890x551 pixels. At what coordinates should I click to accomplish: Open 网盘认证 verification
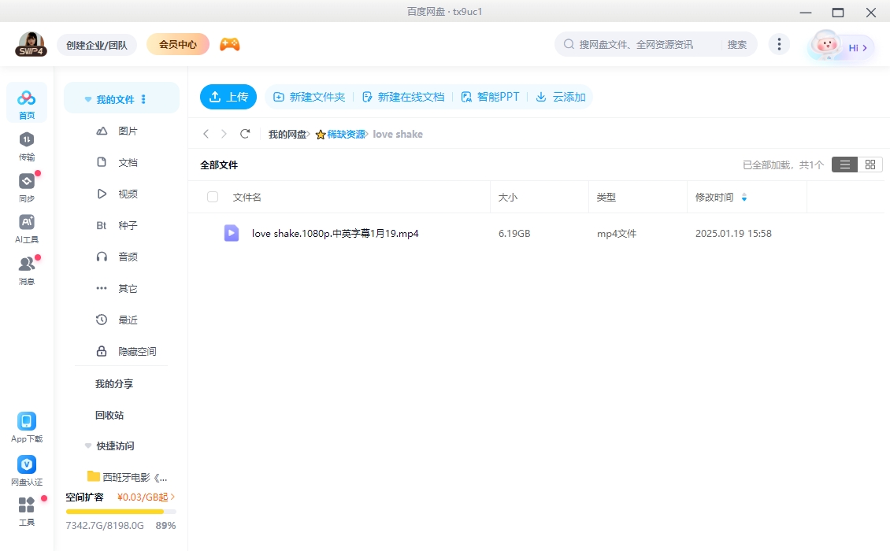26,466
